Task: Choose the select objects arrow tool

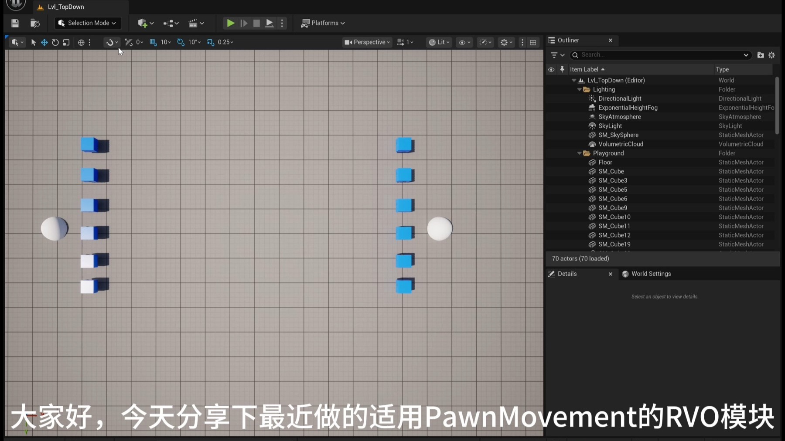Action: point(34,42)
